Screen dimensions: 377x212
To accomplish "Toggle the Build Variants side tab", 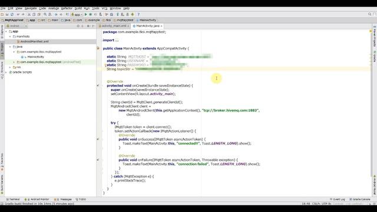I will coord(2,184).
